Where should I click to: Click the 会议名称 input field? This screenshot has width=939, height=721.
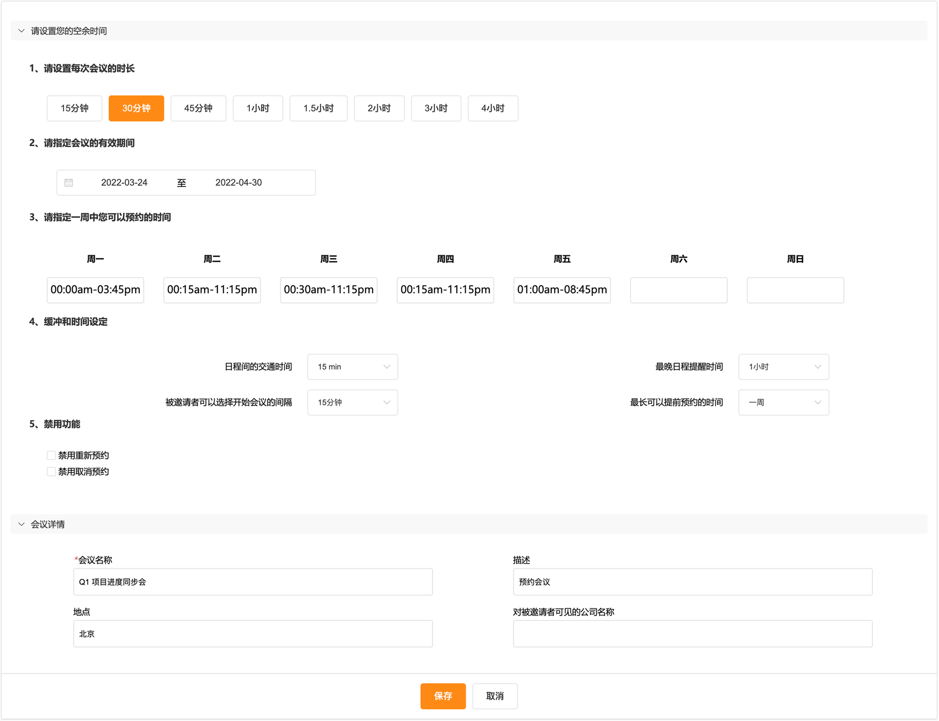pos(253,582)
